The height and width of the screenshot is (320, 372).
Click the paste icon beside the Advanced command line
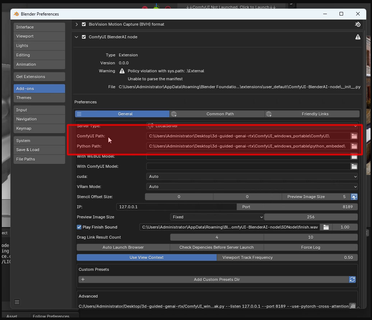point(352,306)
